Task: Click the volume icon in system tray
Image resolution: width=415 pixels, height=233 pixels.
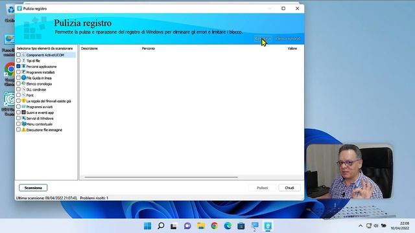Action: (376, 226)
